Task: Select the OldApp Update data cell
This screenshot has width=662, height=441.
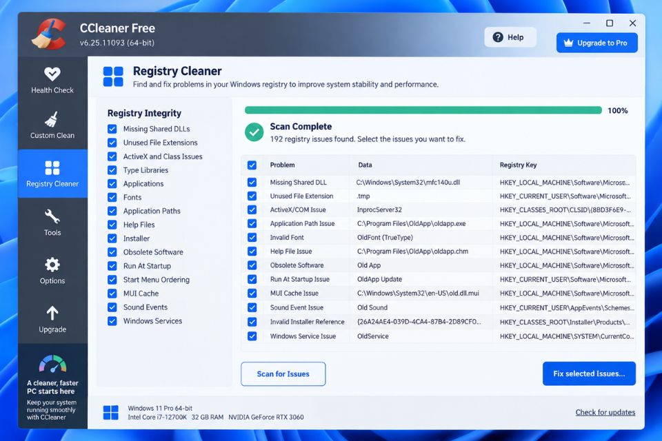Action: 379,279
